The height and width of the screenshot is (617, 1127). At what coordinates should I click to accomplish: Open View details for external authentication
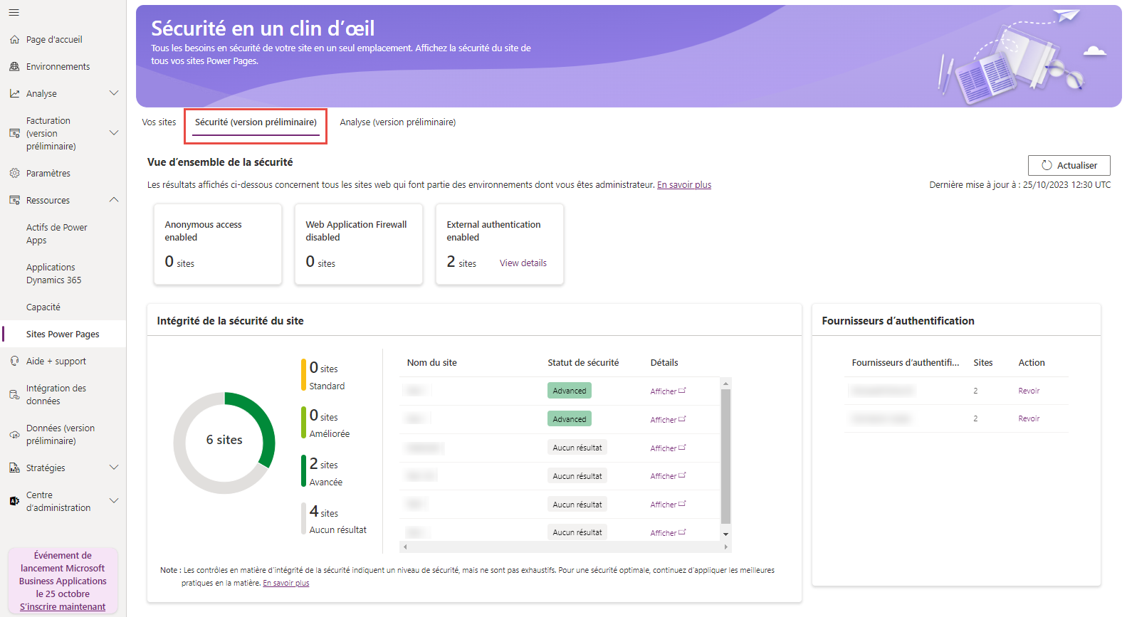coord(523,263)
